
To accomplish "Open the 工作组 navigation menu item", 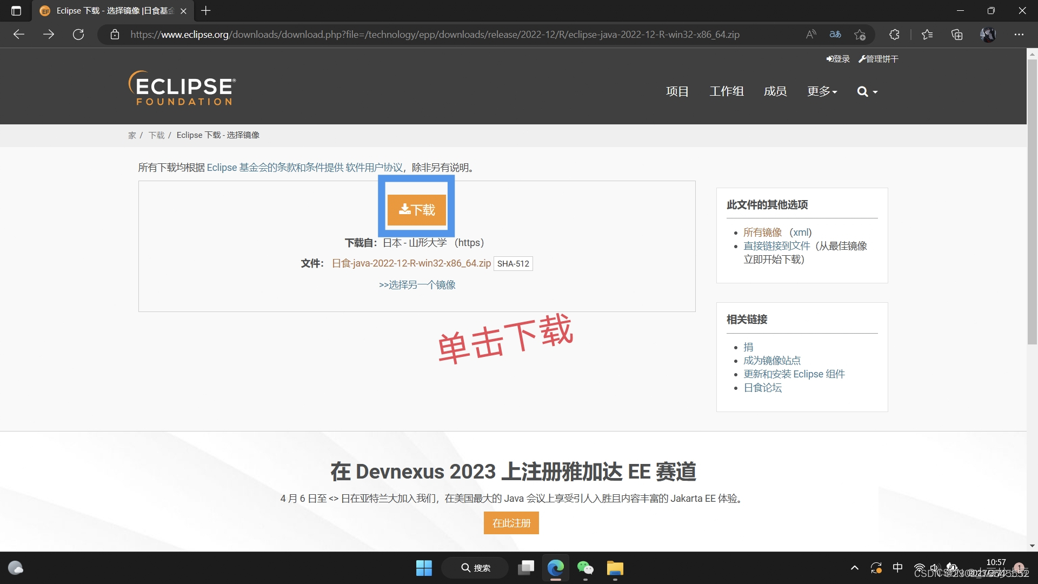I will tap(727, 91).
